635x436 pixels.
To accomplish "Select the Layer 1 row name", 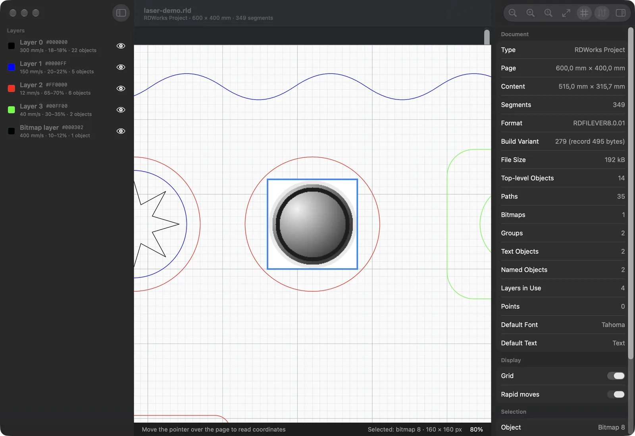I will [x=31, y=64].
